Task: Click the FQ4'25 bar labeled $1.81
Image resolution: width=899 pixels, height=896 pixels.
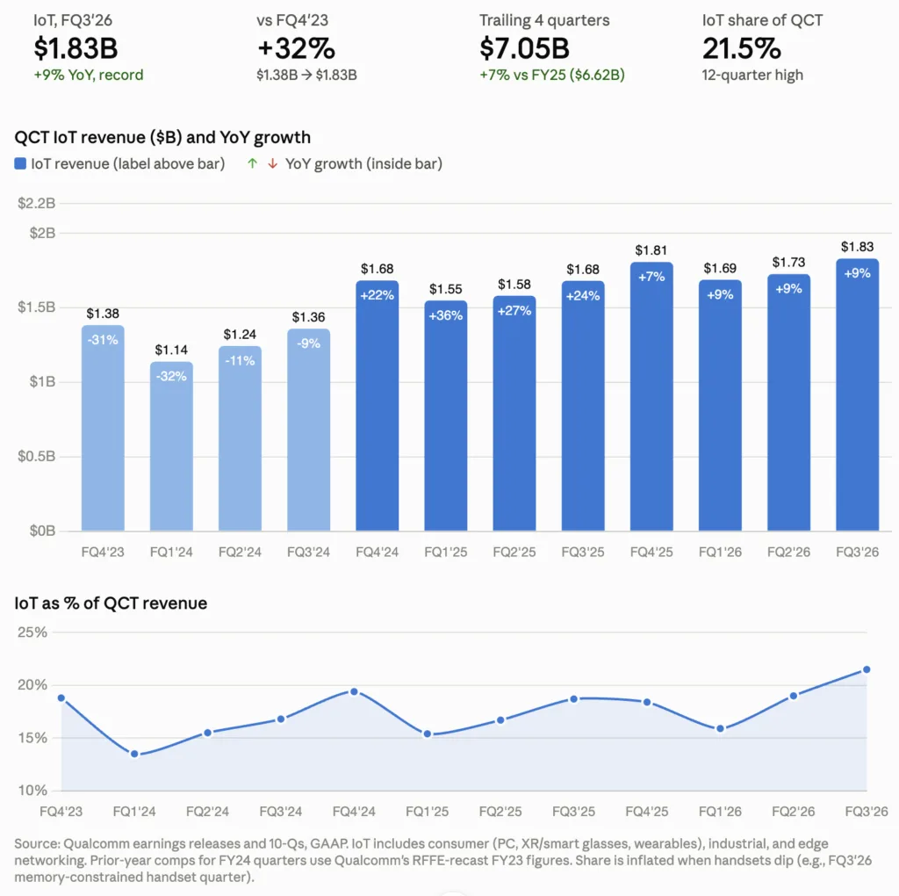Action: 651,396
